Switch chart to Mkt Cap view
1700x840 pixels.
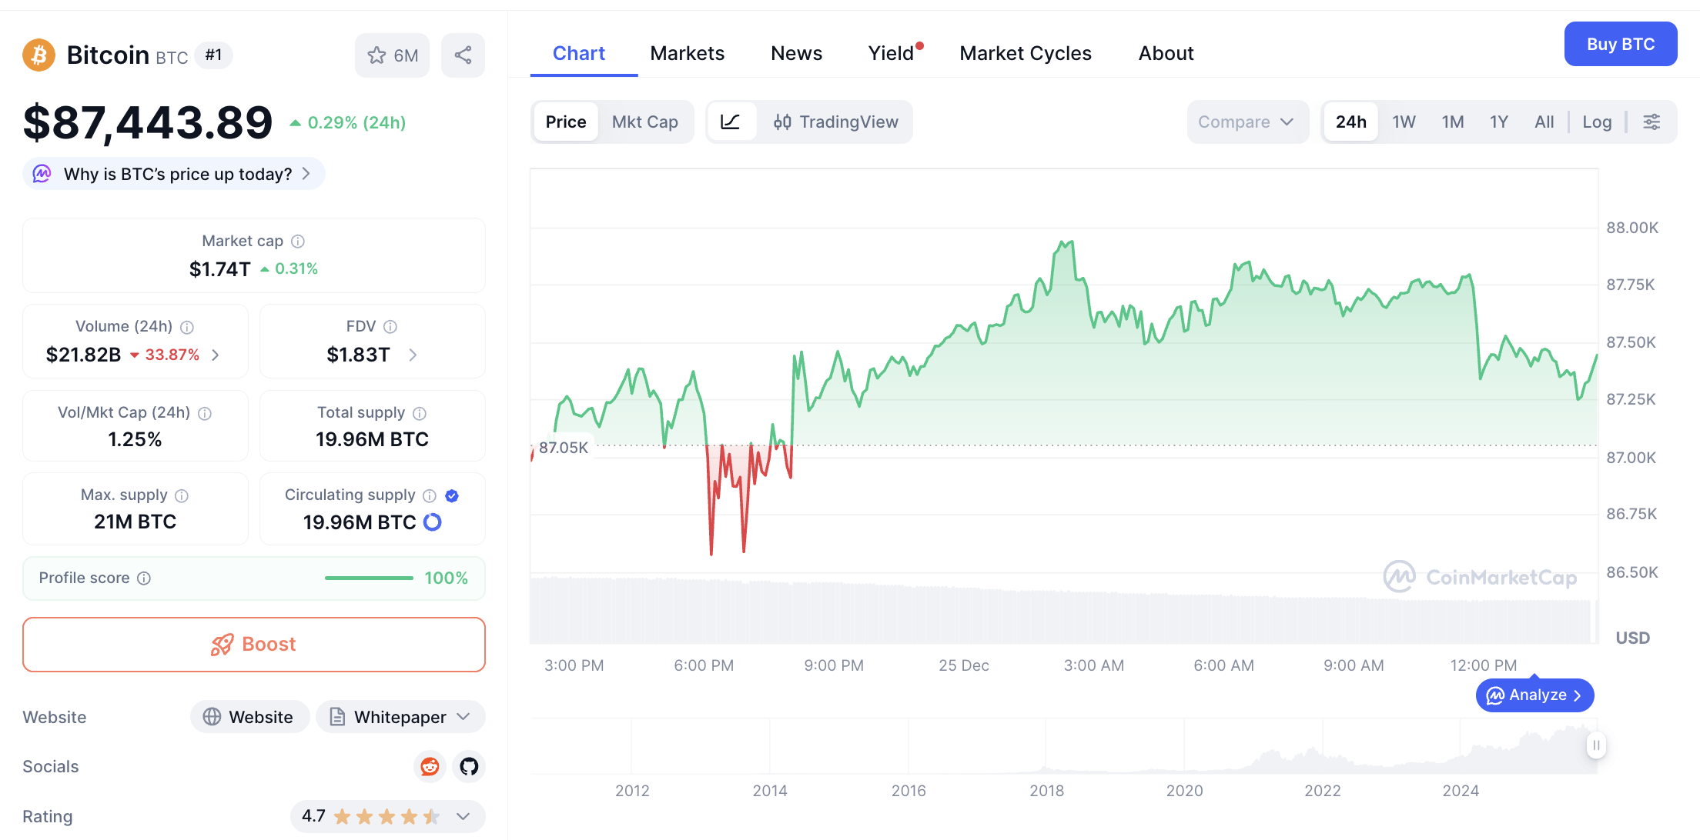644,122
